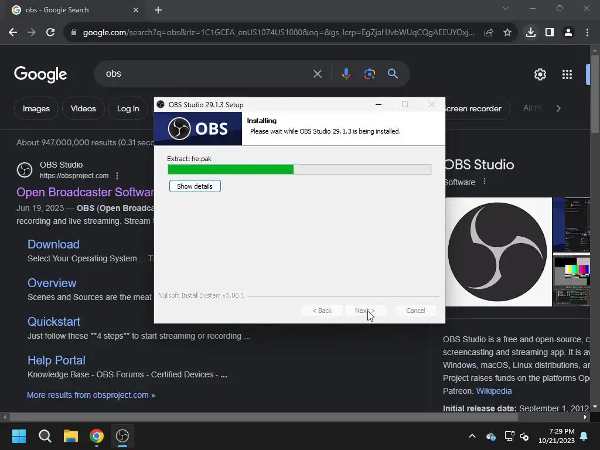600x450 pixels.
Task: Click the taskbar clock showing 7:29 PM
Action: point(557,436)
